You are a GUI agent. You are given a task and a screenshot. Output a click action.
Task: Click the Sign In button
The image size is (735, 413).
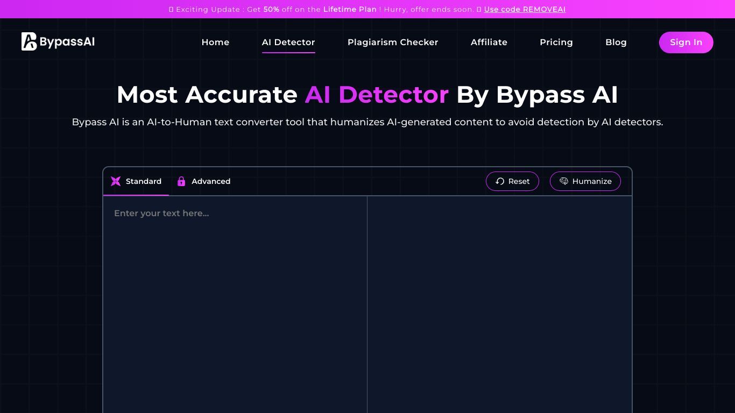(686, 42)
